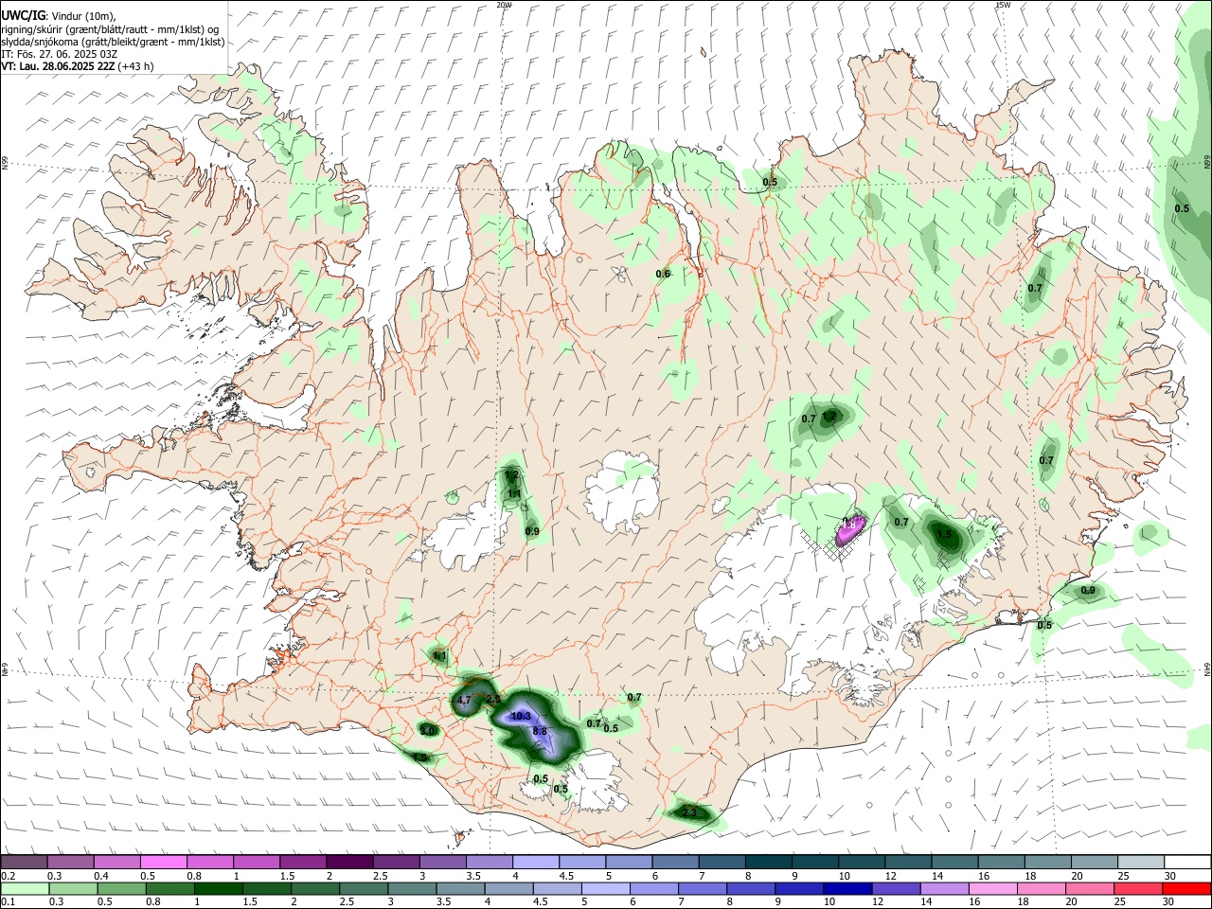
Task: Click the 2.3 value on south coast
Action: [689, 812]
